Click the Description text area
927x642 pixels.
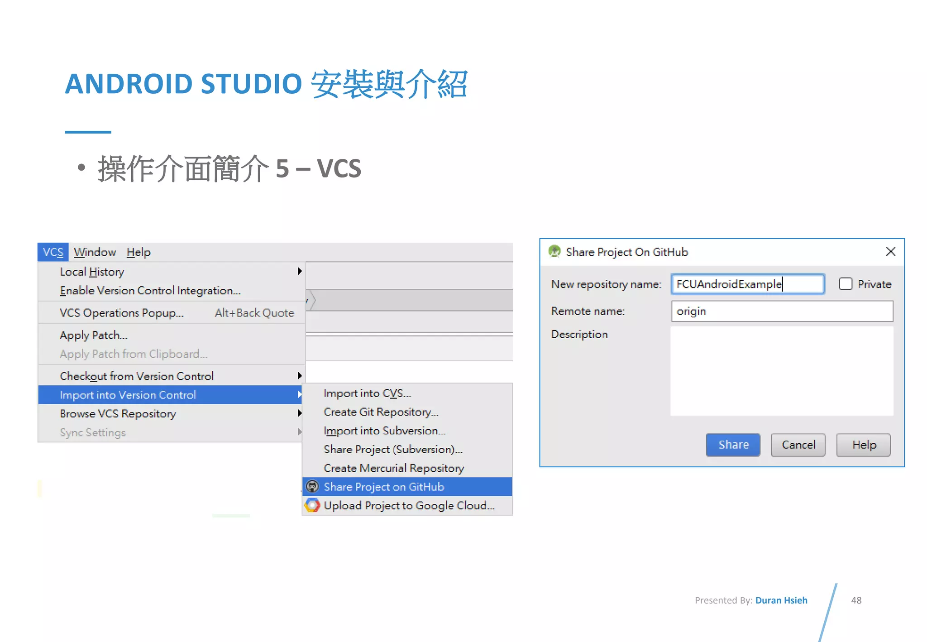click(x=782, y=371)
